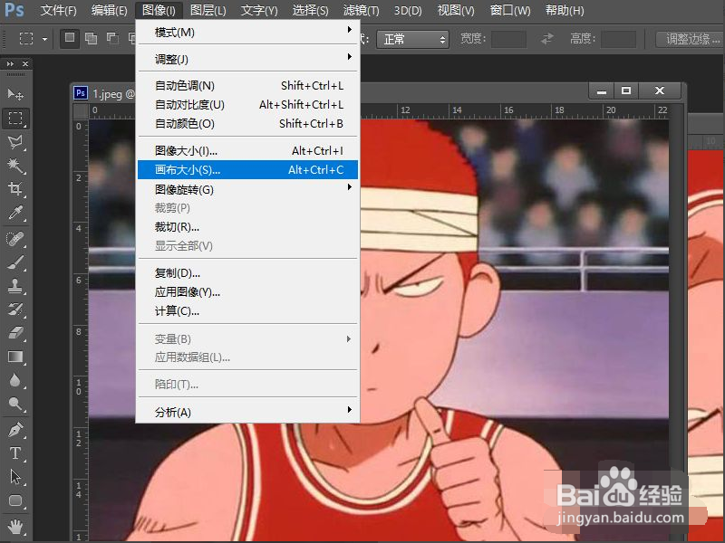Choose 裁切(R)... menu entry

tap(247, 227)
